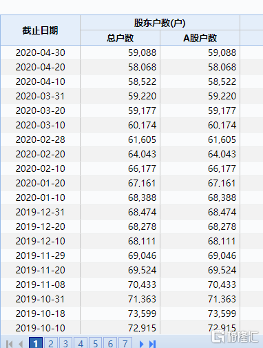Select the date cell 2020-04-20
This screenshot has width=263, height=348.
click(41, 67)
